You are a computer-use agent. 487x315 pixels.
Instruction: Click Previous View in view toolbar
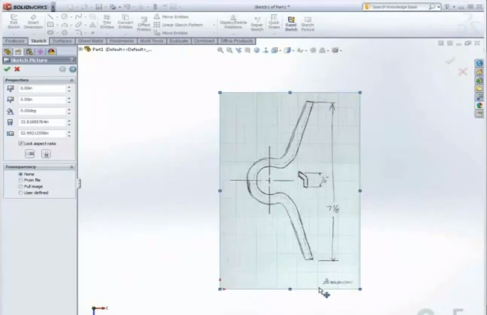pos(238,50)
